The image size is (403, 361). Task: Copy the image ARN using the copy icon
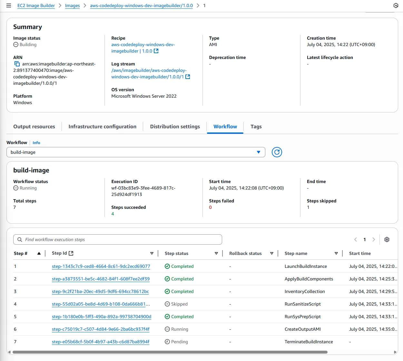[x=18, y=64]
